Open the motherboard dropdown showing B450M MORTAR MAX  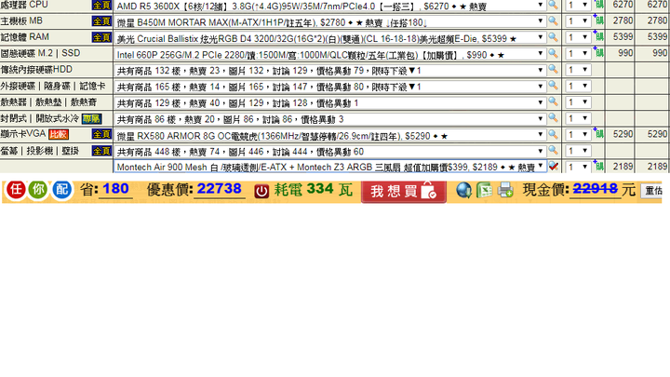click(329, 21)
